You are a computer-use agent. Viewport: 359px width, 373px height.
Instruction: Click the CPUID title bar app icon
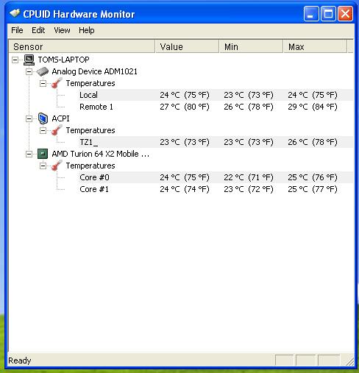[15, 13]
